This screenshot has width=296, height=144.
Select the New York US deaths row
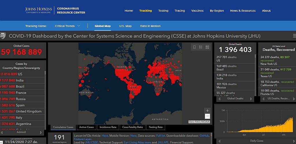(277, 60)
